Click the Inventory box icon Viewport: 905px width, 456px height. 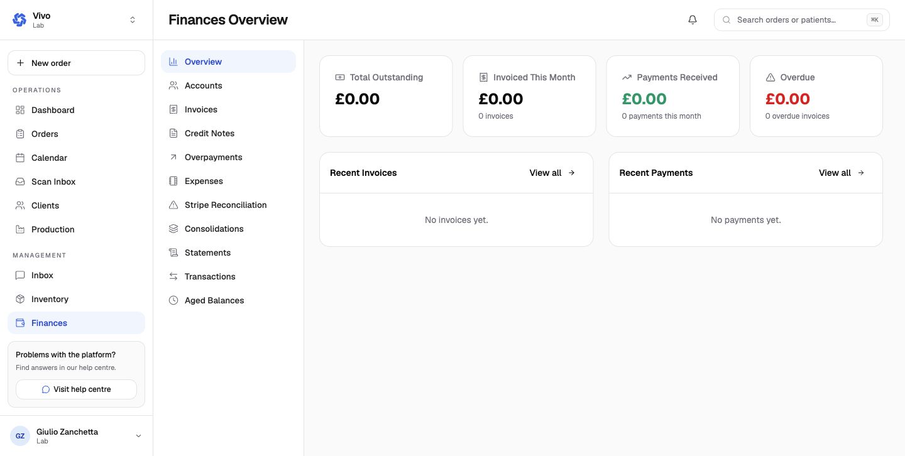tap(20, 299)
